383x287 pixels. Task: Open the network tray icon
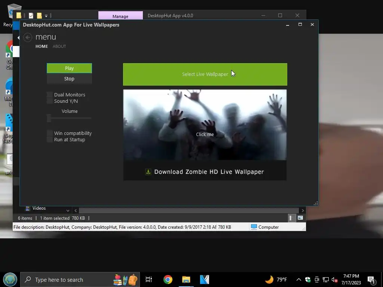(x=326, y=280)
